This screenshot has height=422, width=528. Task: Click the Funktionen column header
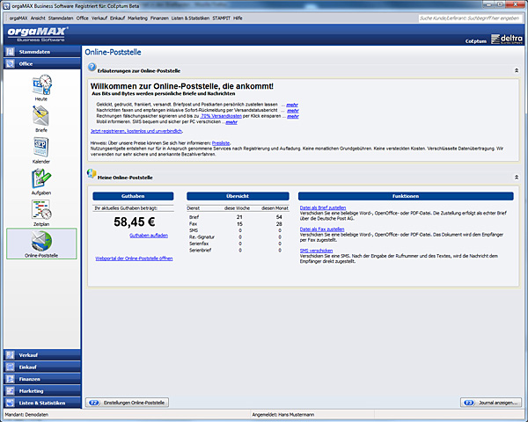pyautogui.click(x=406, y=196)
